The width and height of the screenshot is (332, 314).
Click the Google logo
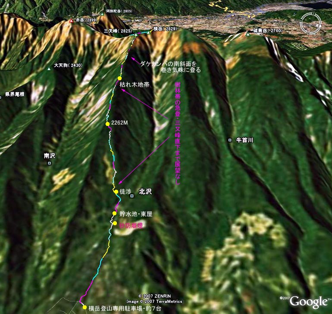point(308,301)
